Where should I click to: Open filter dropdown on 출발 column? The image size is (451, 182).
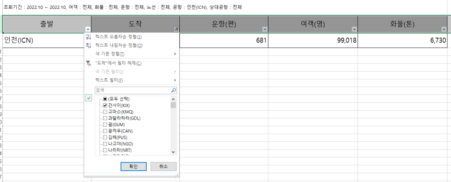88,29
